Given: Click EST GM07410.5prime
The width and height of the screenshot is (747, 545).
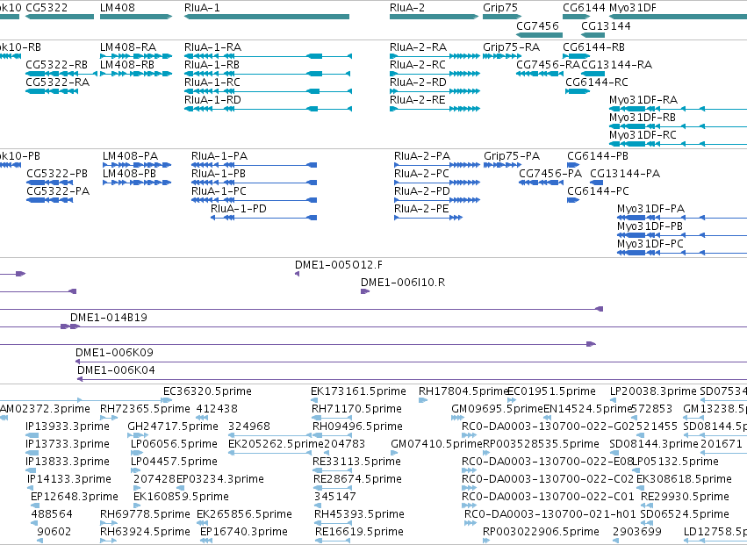Looking at the screenshot, I should [x=394, y=453].
